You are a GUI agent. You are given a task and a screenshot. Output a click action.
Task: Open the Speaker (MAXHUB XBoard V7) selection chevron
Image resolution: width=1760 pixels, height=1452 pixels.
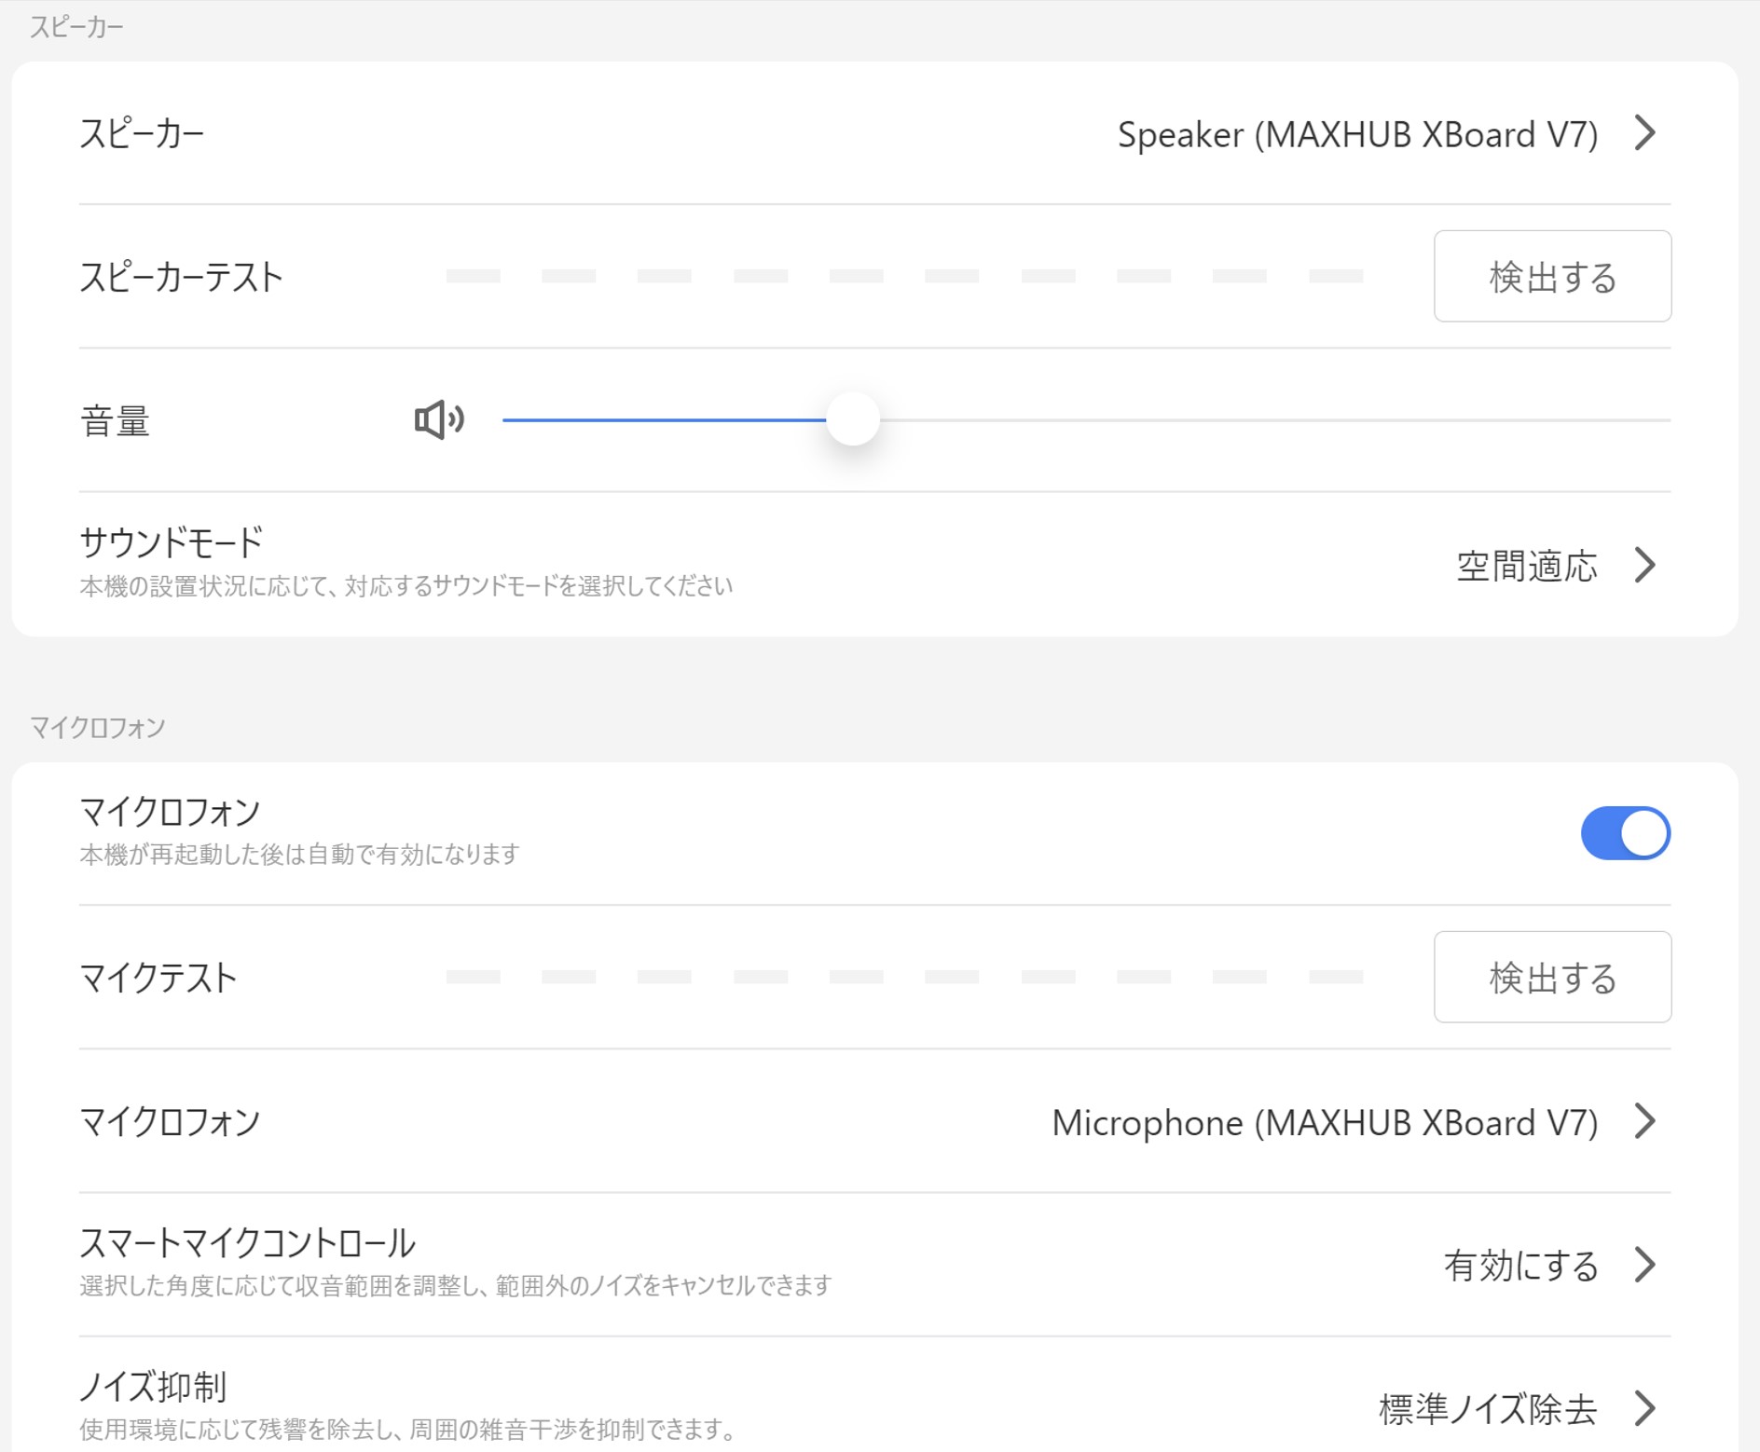pyautogui.click(x=1645, y=133)
